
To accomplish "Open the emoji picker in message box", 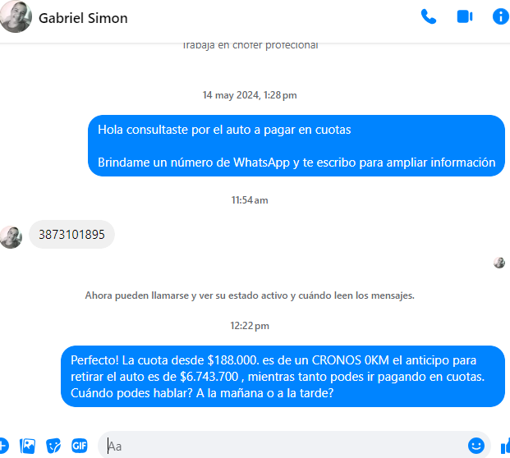I will click(x=476, y=446).
